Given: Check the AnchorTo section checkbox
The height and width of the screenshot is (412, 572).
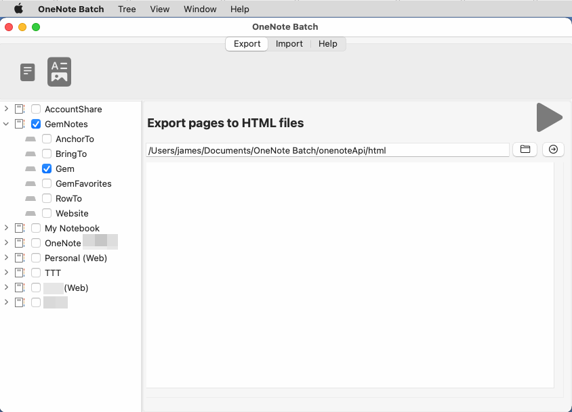Looking at the screenshot, I should pos(47,139).
